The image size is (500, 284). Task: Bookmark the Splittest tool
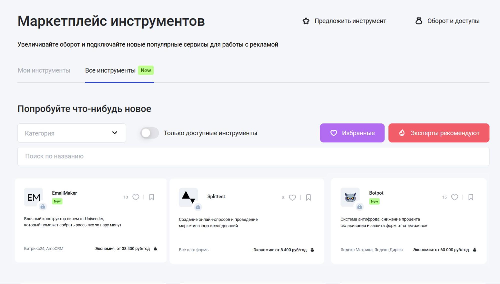[x=308, y=197]
